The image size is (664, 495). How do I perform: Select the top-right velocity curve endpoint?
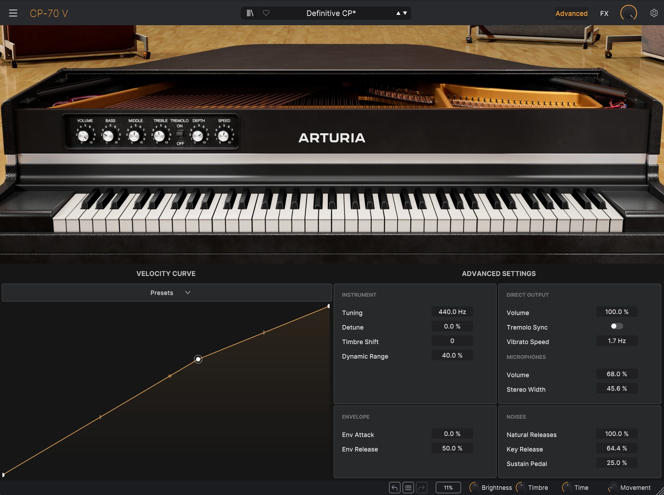click(x=328, y=306)
